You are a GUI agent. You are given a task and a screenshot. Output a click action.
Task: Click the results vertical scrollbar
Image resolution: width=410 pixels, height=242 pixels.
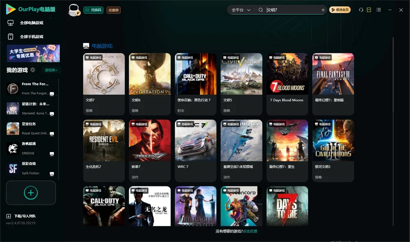click(x=393, y=132)
